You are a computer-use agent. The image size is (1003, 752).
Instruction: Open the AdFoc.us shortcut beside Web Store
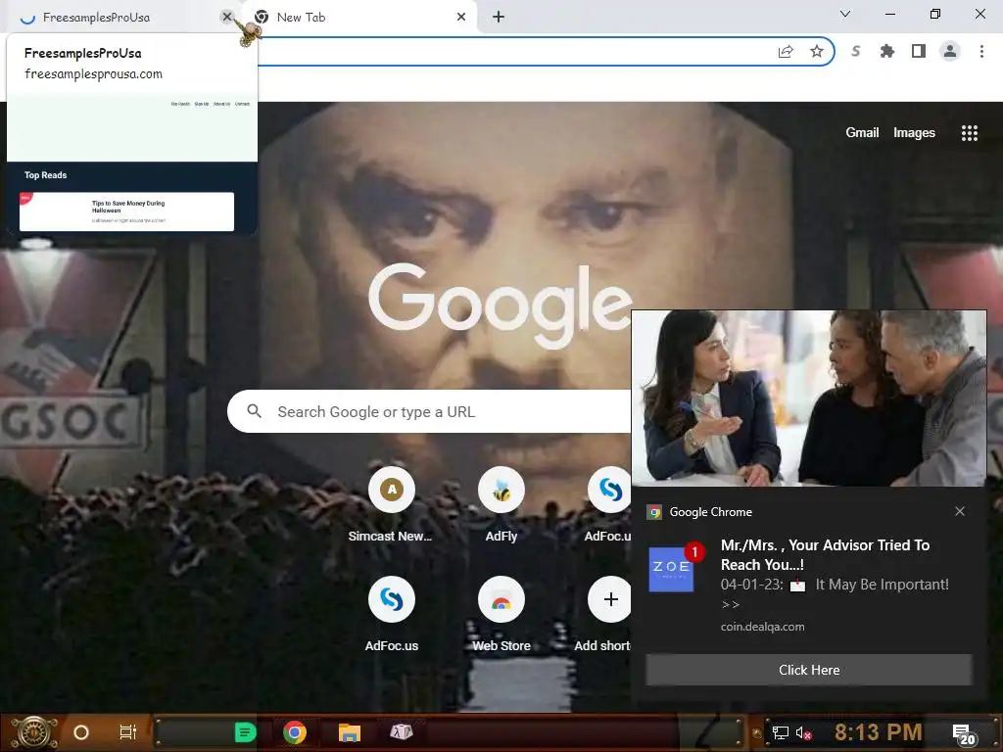tap(392, 614)
